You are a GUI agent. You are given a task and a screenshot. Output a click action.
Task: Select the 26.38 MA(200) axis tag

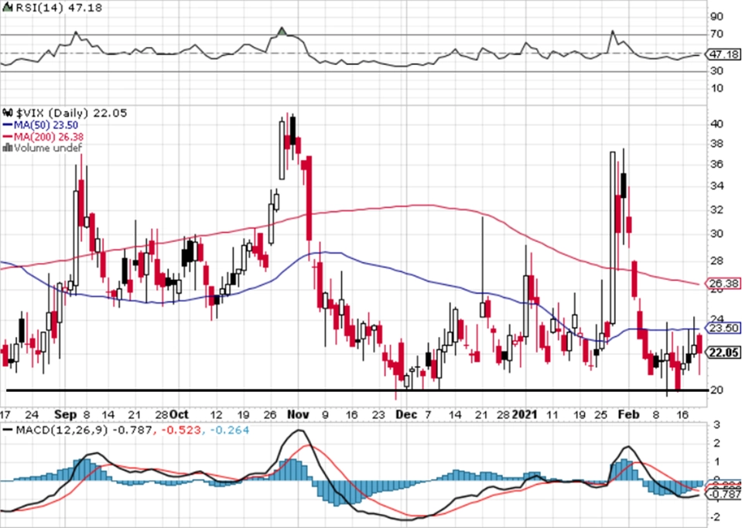pos(723,284)
